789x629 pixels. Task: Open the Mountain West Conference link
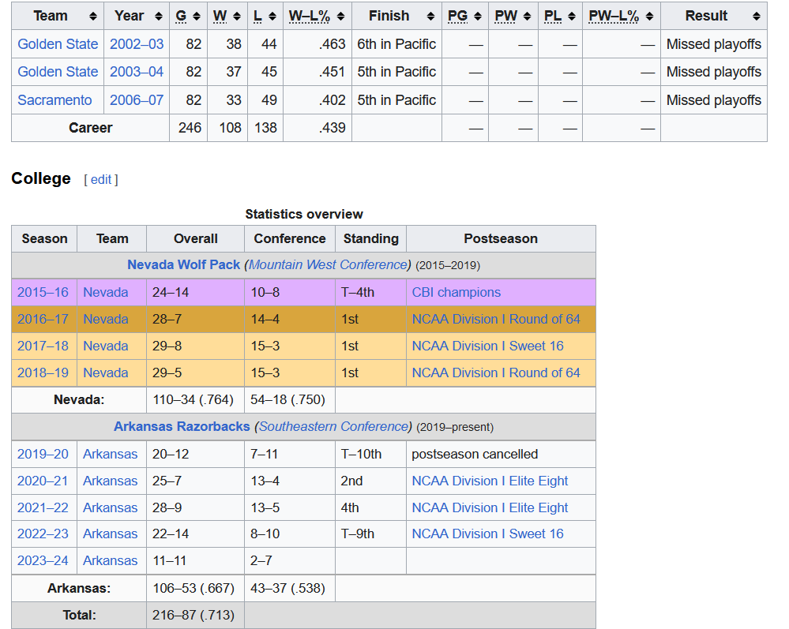point(328,264)
